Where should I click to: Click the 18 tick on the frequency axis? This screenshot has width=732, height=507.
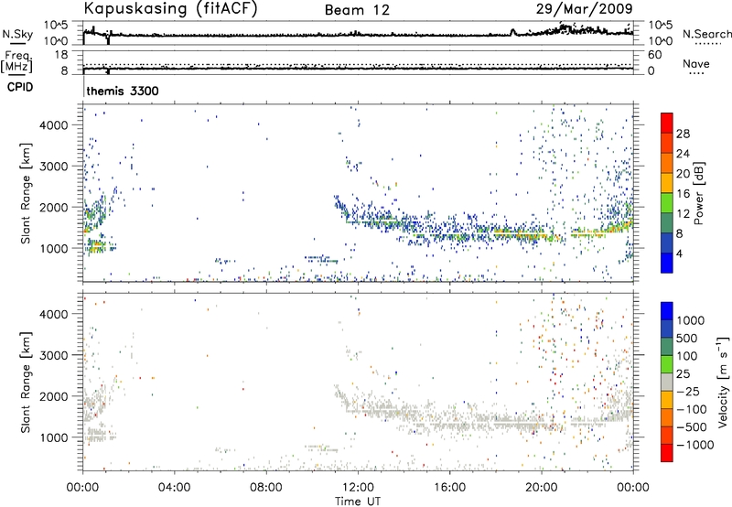pyautogui.click(x=61, y=55)
